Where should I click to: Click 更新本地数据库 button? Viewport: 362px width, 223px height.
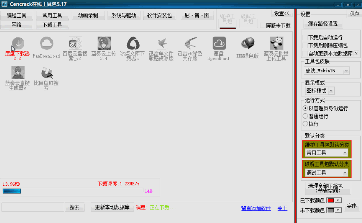[112, 207]
